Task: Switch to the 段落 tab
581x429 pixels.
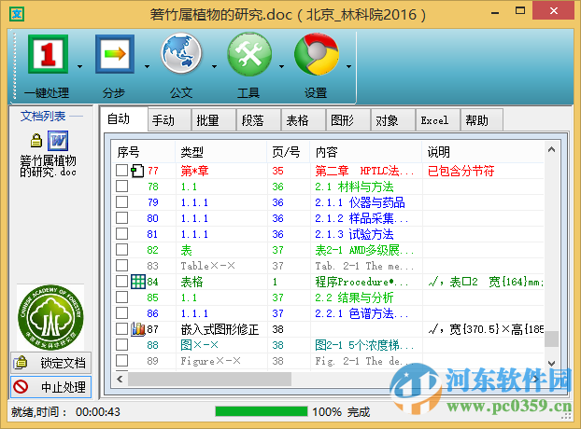Action: pyautogui.click(x=259, y=120)
